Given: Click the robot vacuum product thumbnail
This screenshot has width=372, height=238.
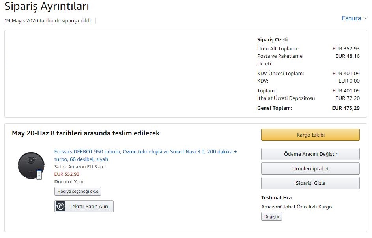Looking at the screenshot, I should [31, 166].
